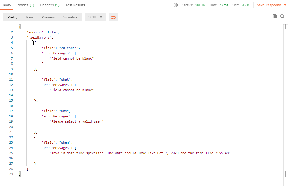Viewport: 289px width, 186px height.
Task: Click the "fieldErrors" key
Action: coord(39,37)
